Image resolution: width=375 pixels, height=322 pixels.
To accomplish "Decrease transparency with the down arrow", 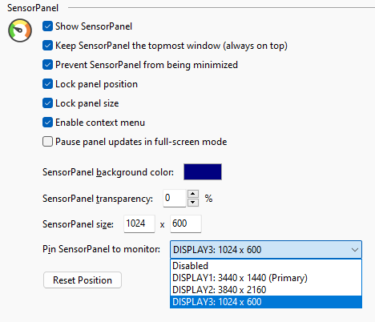I will (x=193, y=203).
